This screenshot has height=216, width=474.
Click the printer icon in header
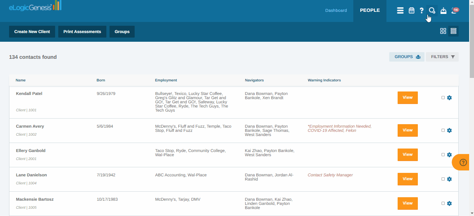(x=412, y=10)
